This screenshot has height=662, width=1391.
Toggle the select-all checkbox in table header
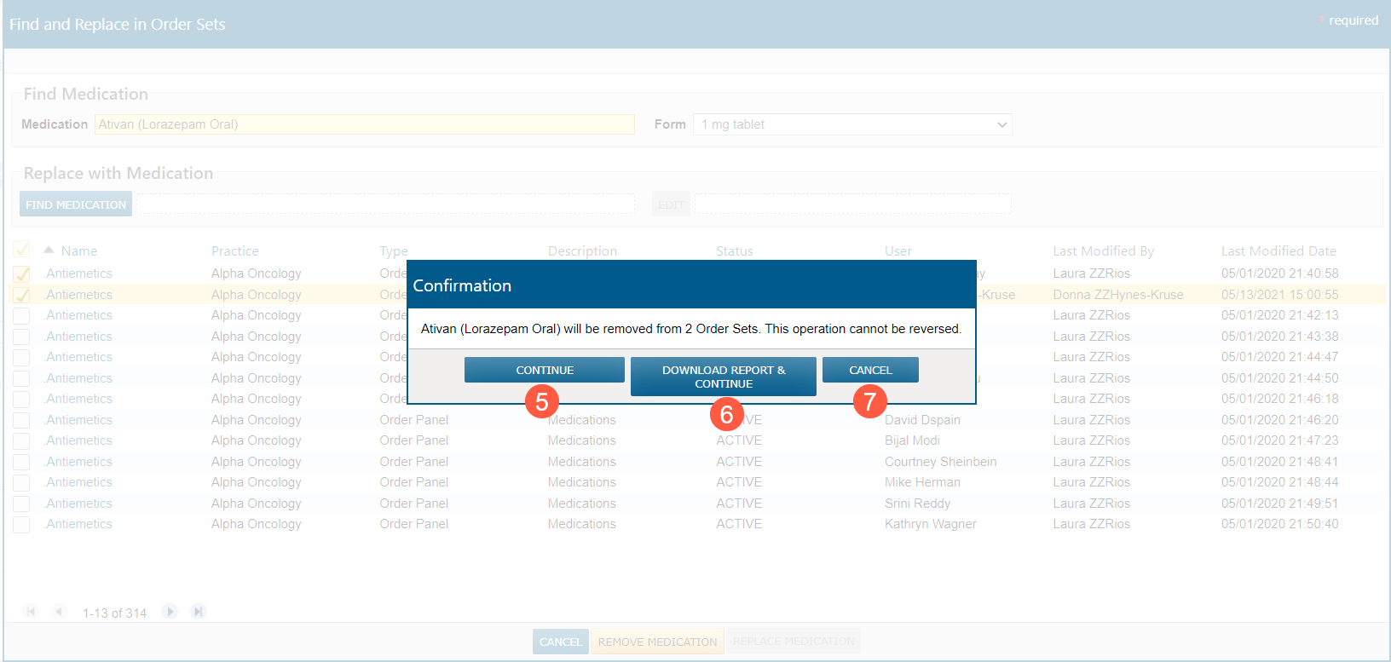click(22, 250)
